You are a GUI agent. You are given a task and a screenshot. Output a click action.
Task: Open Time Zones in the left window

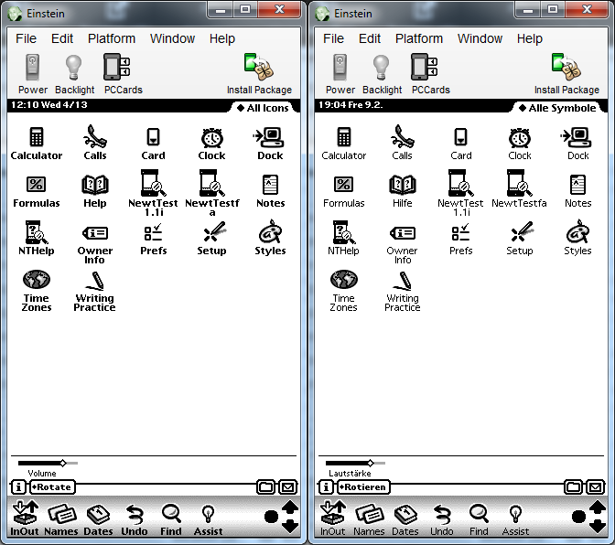[36, 291]
